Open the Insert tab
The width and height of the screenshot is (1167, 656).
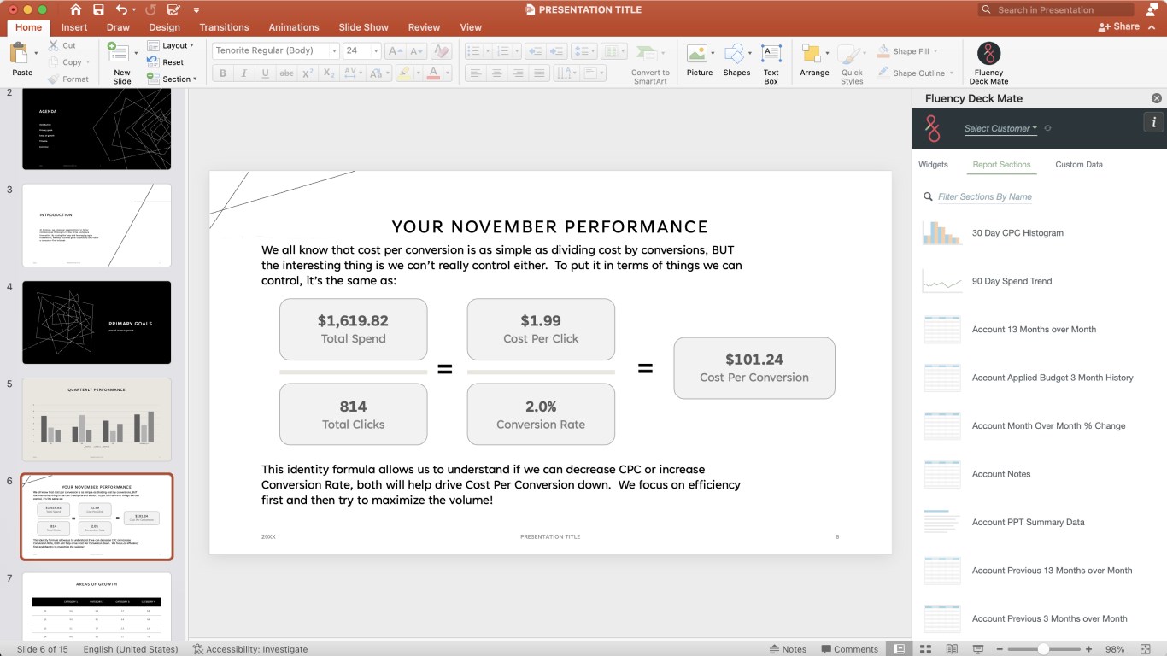click(x=74, y=27)
